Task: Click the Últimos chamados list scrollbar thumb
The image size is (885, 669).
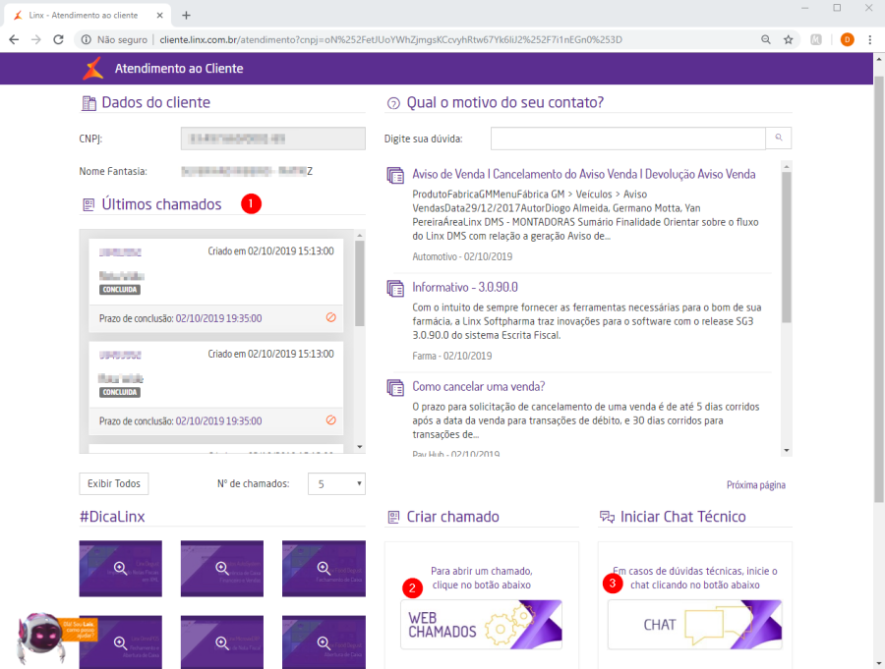Action: [x=360, y=284]
